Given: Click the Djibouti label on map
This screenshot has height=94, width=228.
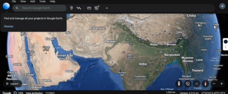Looking at the screenshot, I should pyautogui.click(x=37, y=87).
